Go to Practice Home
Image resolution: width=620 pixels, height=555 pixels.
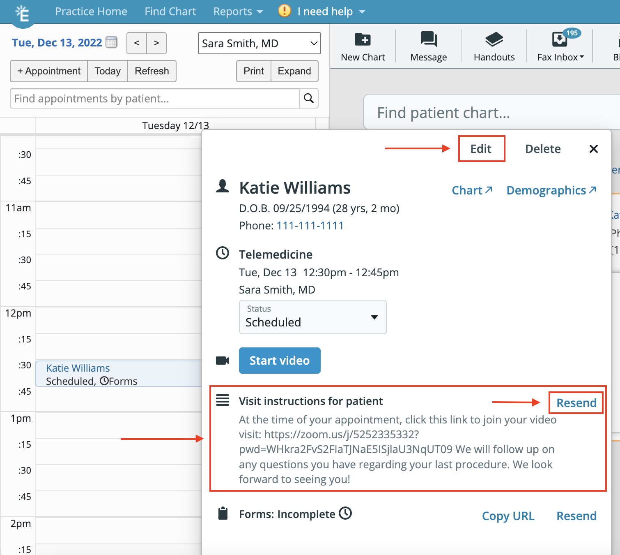pos(91,12)
